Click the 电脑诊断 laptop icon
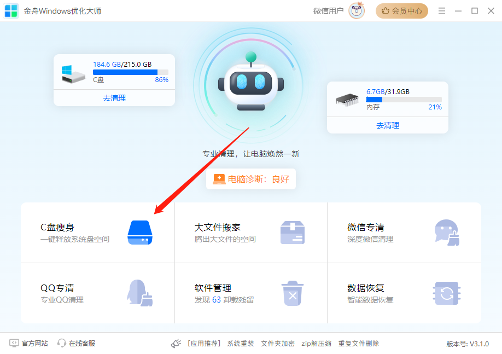Viewport: 502px width, 354px height. click(219, 179)
